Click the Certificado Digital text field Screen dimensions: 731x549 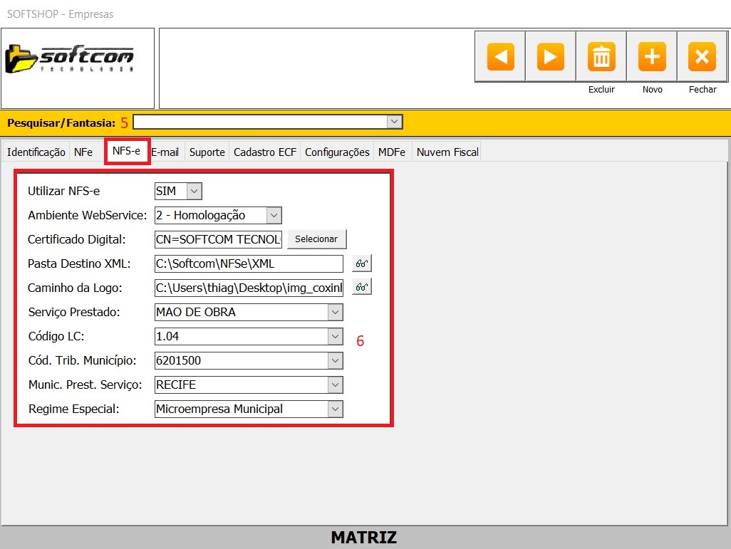coord(218,239)
